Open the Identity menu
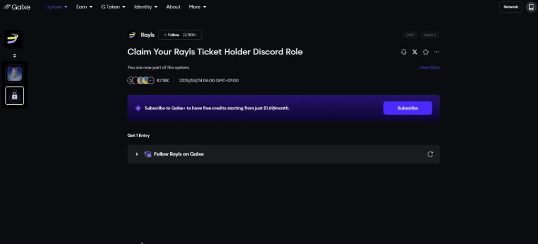The width and height of the screenshot is (538, 244). tap(147, 7)
